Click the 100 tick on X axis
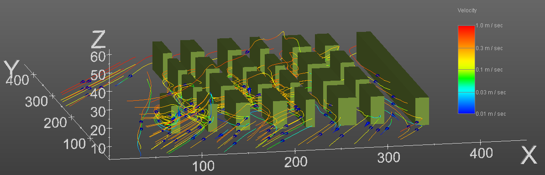This screenshot has height=175, width=545. click(203, 166)
